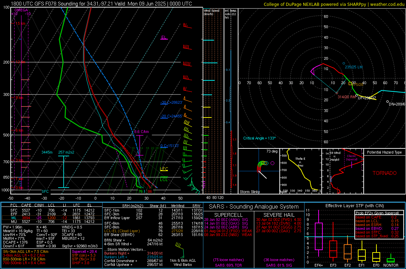The height and width of the screenshot is (269, 406).
Task: Click the green 1km & 6km wind barb graphic
Action: tap(180, 250)
